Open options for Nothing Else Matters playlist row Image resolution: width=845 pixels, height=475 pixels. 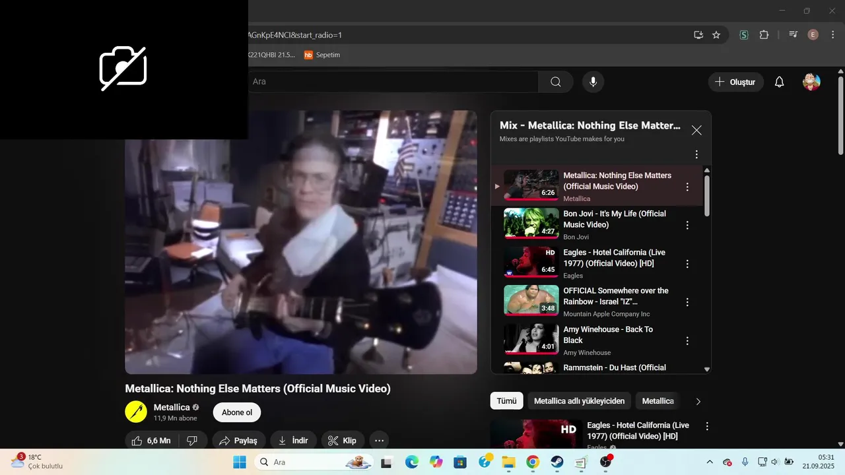tap(687, 187)
